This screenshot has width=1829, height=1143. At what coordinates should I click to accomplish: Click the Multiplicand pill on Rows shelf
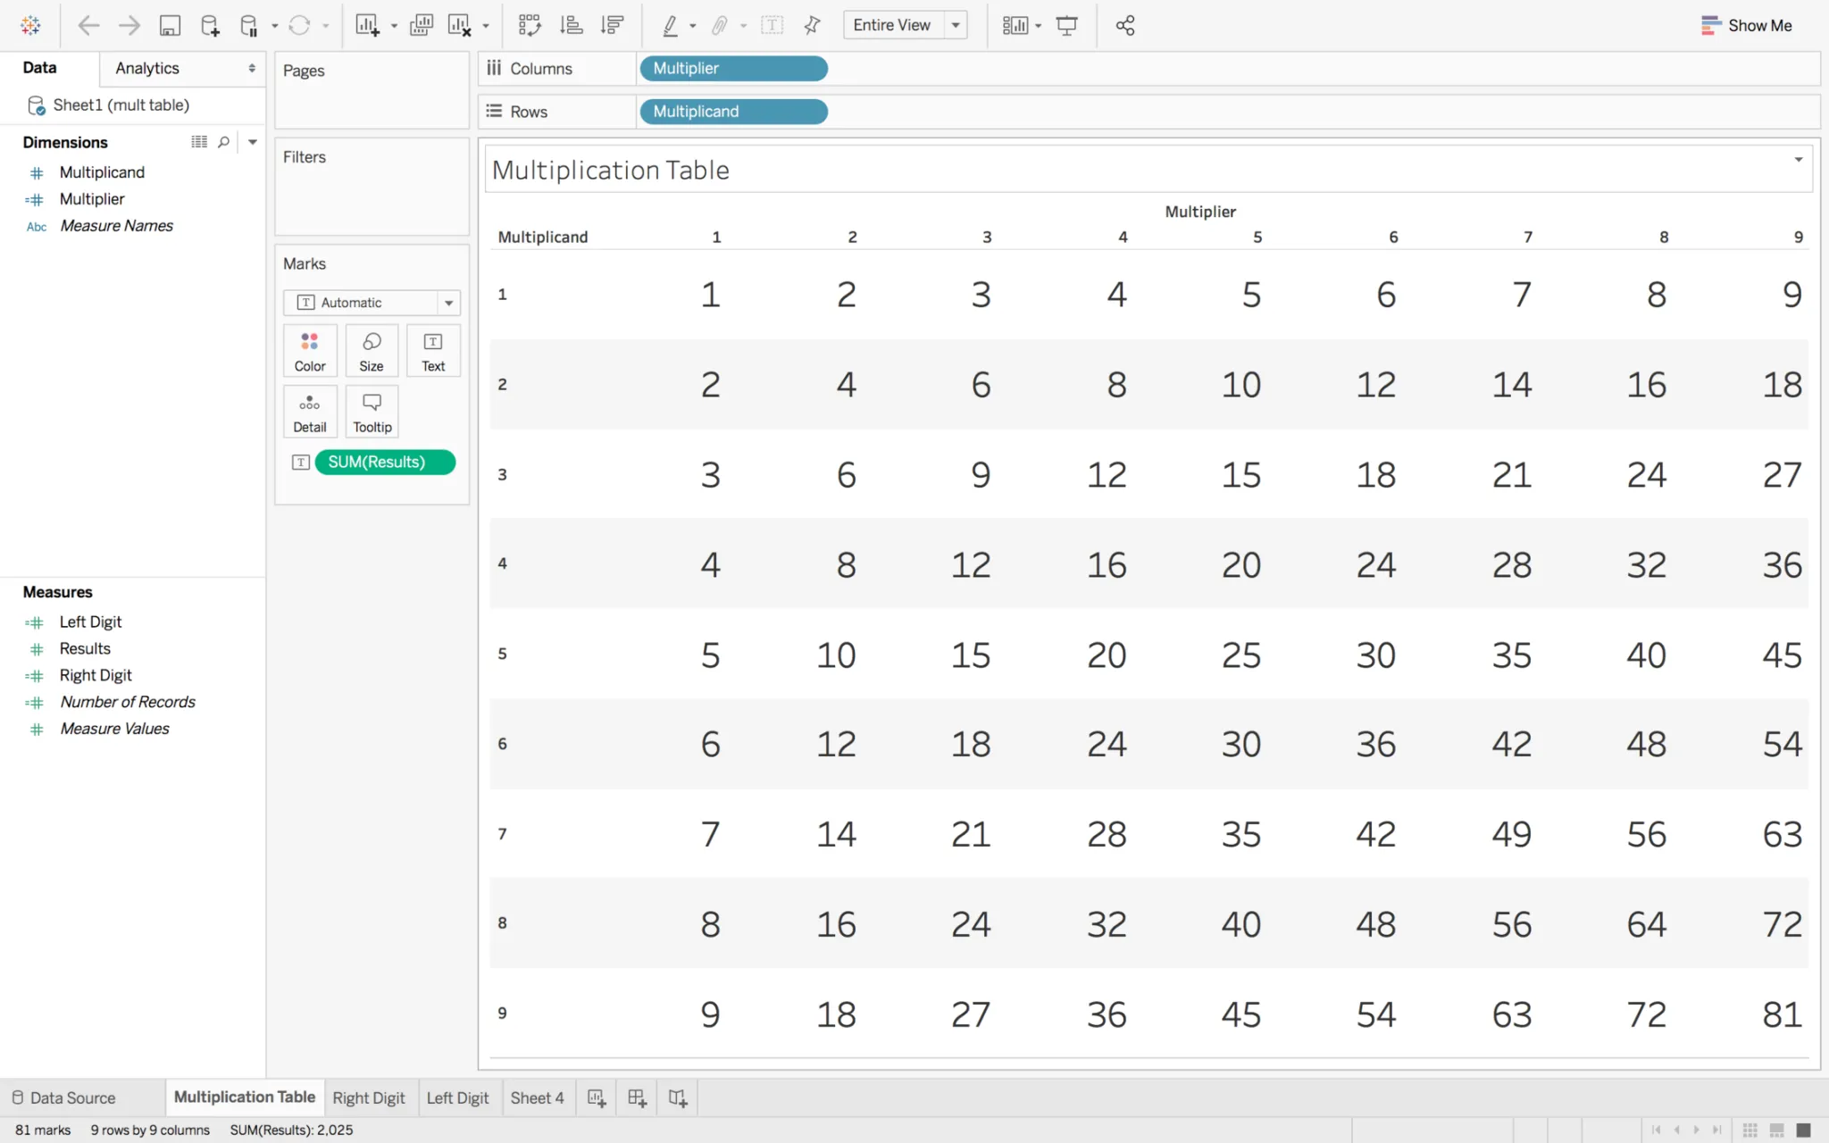coord(733,111)
